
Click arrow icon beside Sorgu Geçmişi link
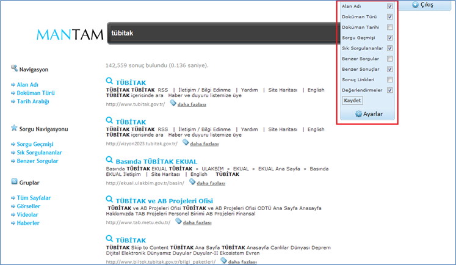(x=13, y=144)
